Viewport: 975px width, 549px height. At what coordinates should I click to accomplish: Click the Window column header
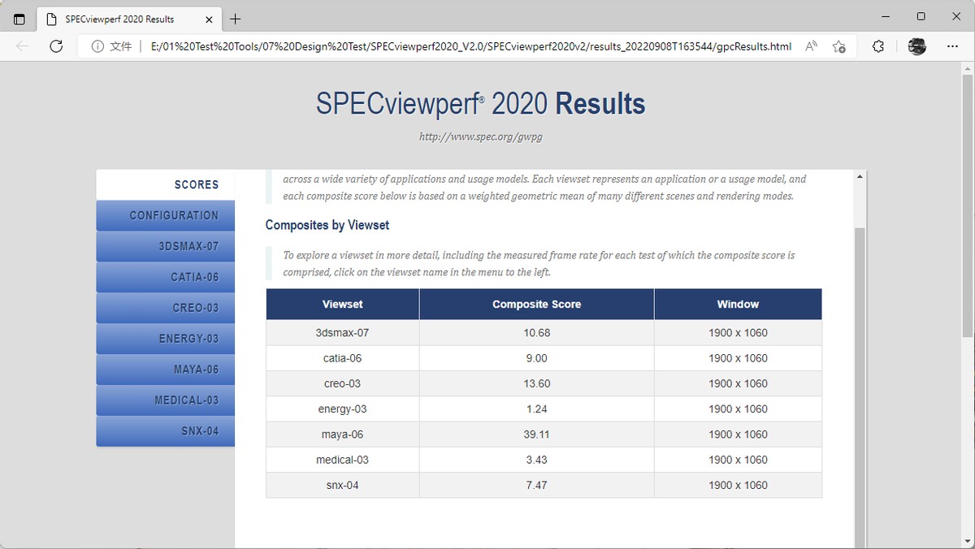tap(738, 305)
